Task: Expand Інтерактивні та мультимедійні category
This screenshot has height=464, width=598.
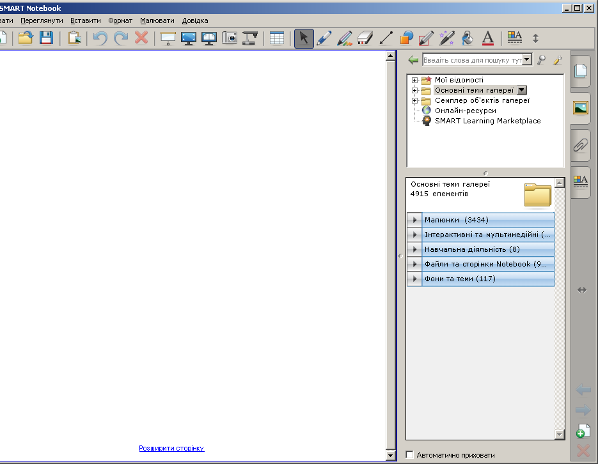Action: [x=414, y=235]
